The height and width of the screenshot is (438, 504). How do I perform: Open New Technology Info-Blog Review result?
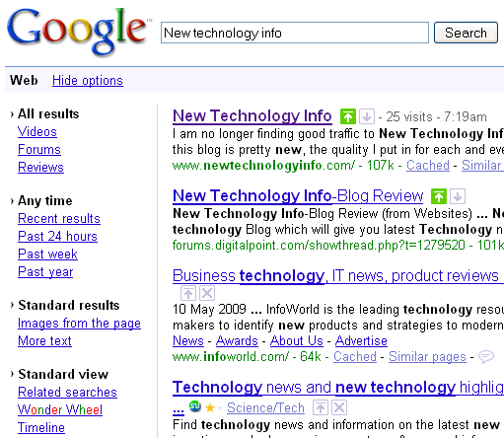point(298,196)
